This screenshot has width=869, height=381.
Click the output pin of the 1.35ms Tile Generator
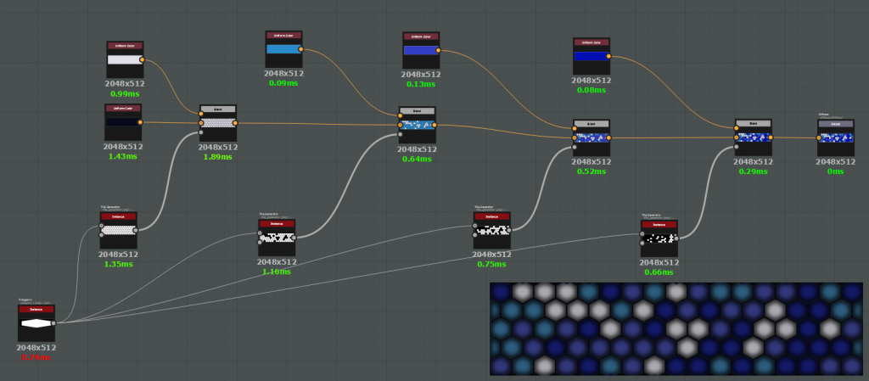[x=136, y=230]
